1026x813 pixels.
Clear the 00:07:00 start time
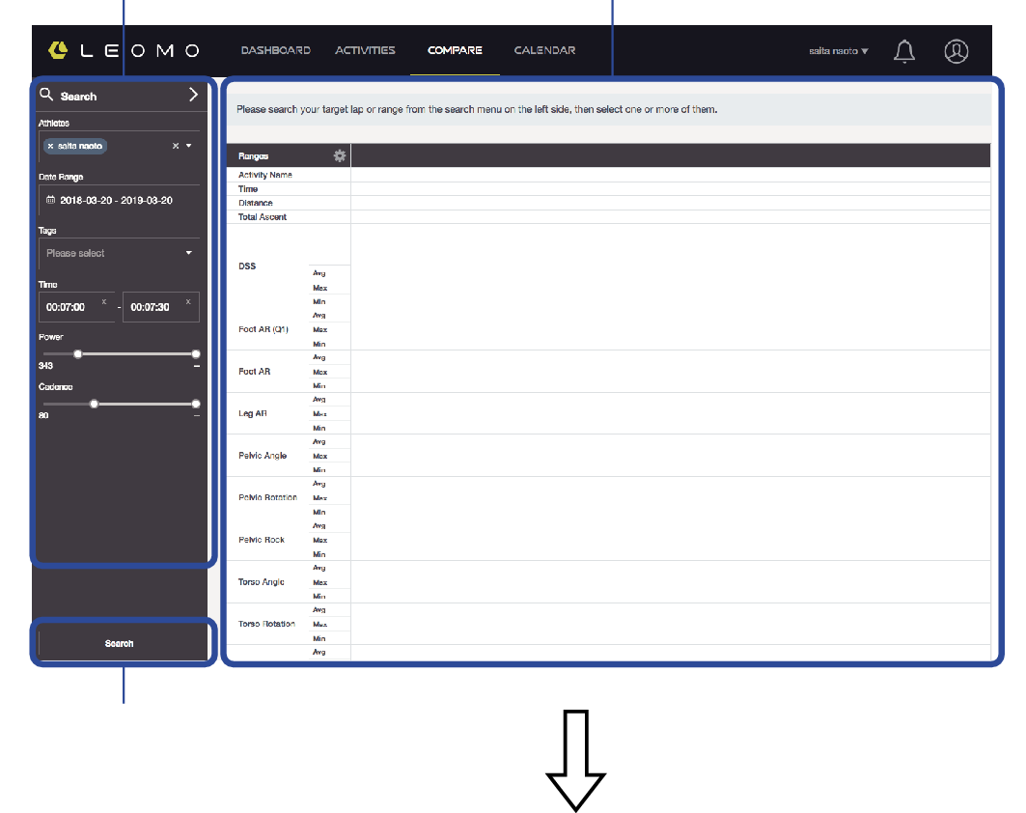tap(104, 301)
